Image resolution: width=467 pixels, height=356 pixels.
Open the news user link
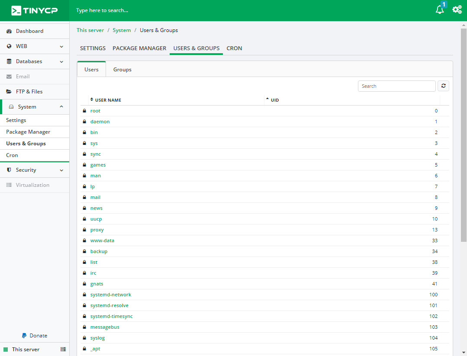pos(96,208)
